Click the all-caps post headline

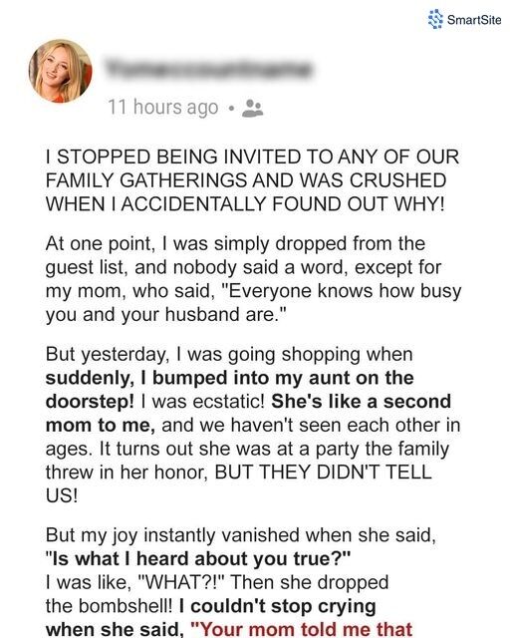(x=252, y=180)
